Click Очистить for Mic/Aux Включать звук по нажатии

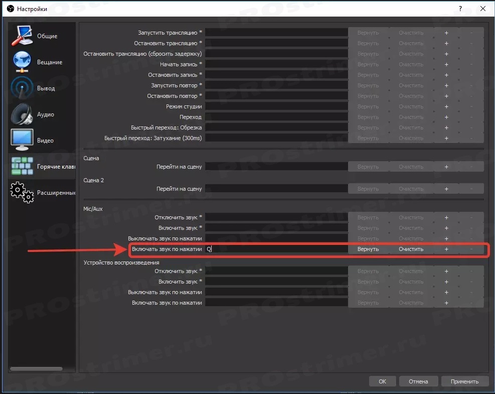coord(411,249)
